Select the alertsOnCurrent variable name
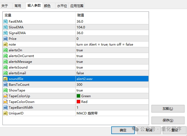 tap(21, 56)
